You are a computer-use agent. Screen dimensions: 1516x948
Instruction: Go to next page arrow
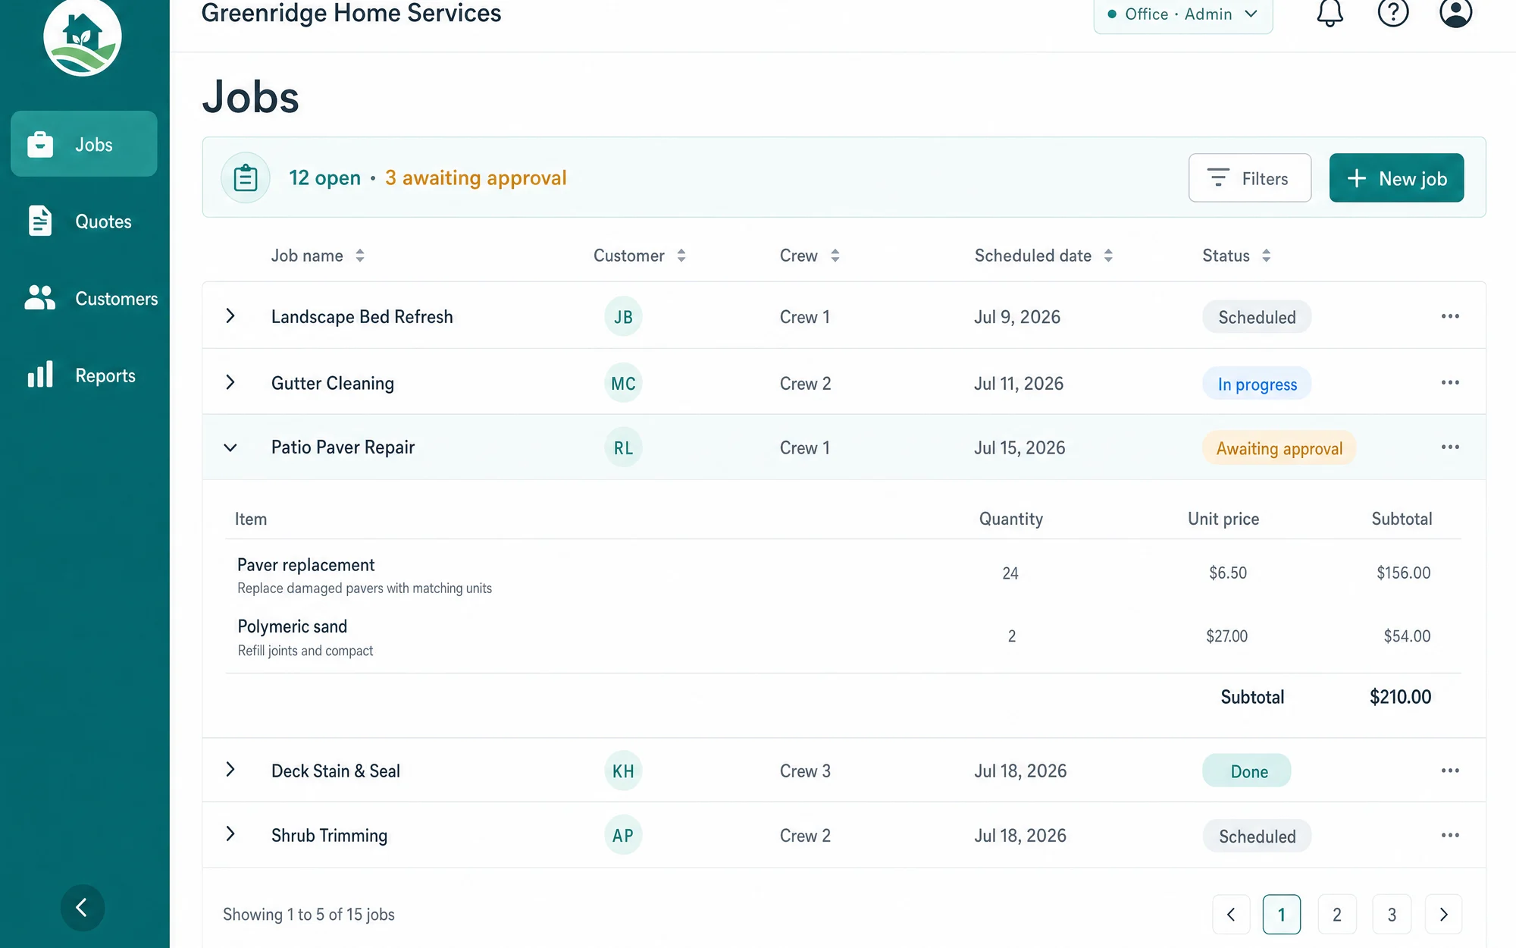pos(1443,915)
